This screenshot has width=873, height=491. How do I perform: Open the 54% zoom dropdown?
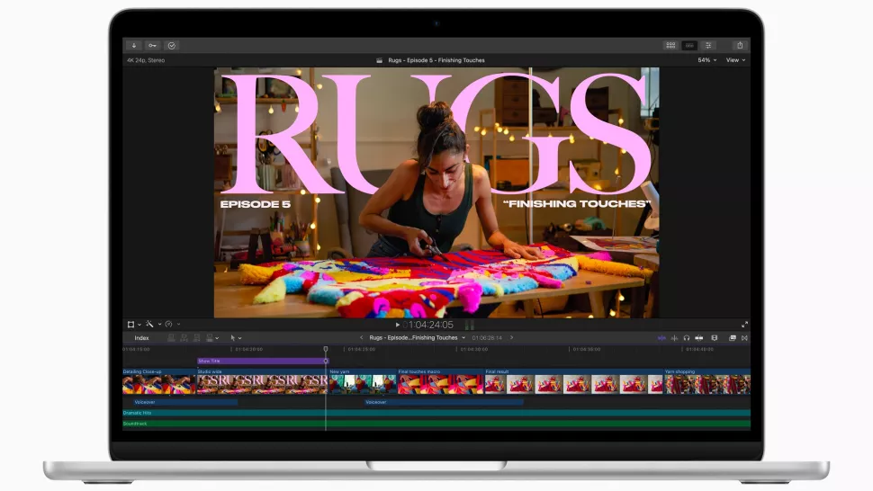coord(707,60)
